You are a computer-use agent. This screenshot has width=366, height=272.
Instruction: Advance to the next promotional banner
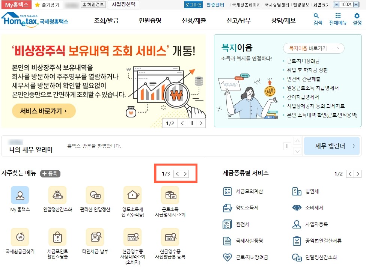click(x=201, y=123)
